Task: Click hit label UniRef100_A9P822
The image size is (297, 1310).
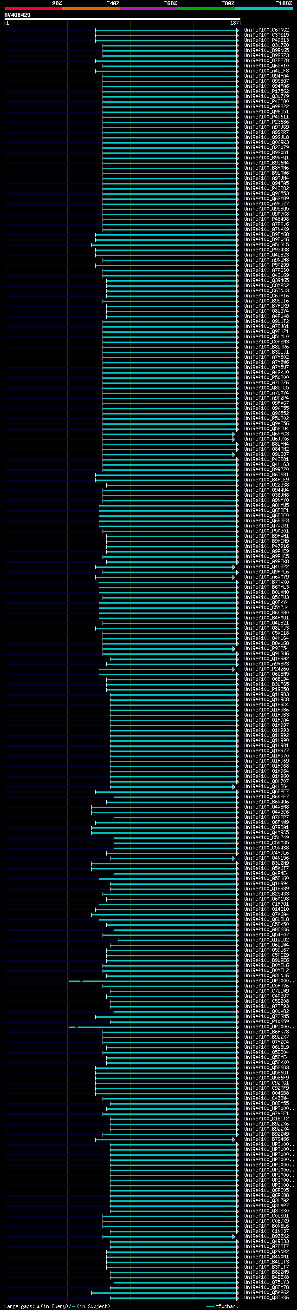Action: point(266,107)
